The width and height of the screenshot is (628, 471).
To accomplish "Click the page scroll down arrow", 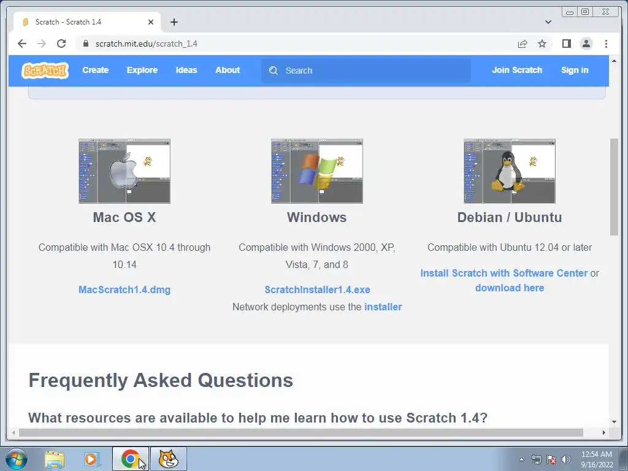I will click(x=614, y=422).
